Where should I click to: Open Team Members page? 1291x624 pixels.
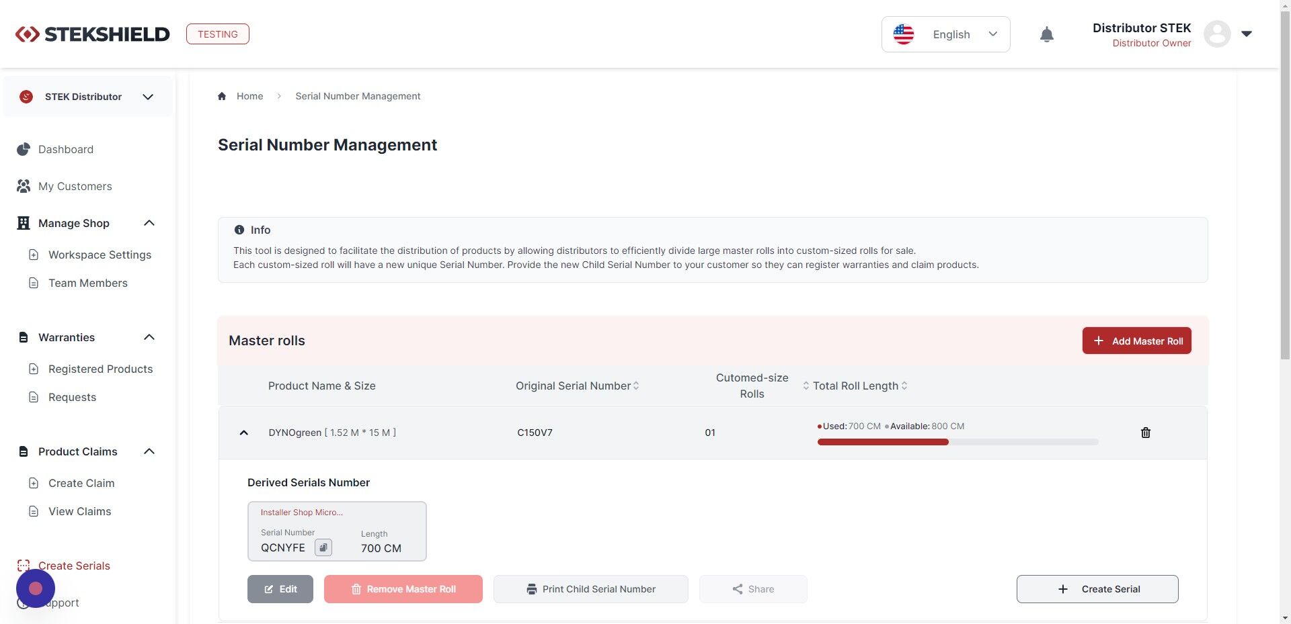tap(88, 283)
